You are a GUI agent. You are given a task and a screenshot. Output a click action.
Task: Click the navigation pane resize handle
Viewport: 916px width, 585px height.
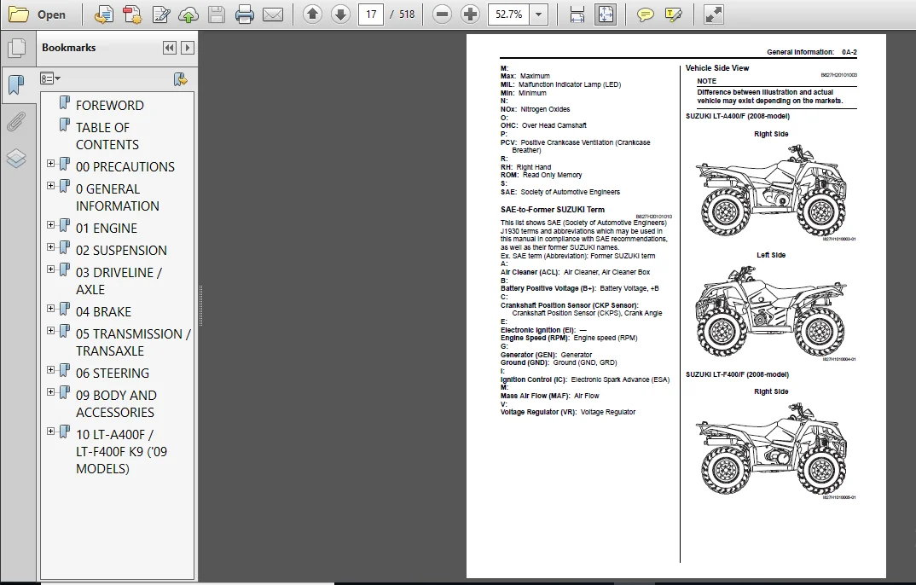click(201, 305)
